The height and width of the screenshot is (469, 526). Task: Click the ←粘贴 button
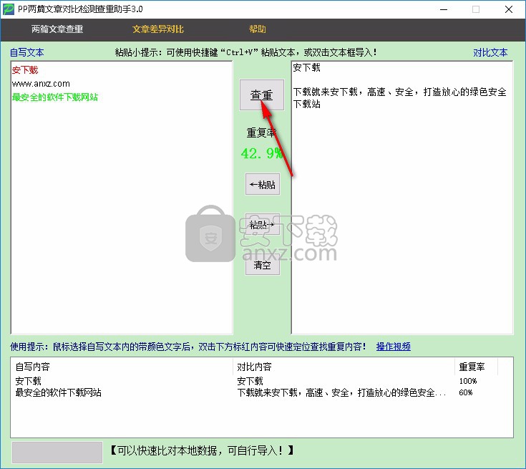(x=263, y=184)
